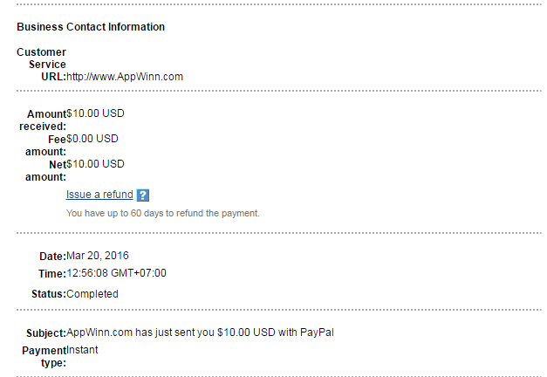
Task: Click the Customer Service URL label
Action: point(42,65)
